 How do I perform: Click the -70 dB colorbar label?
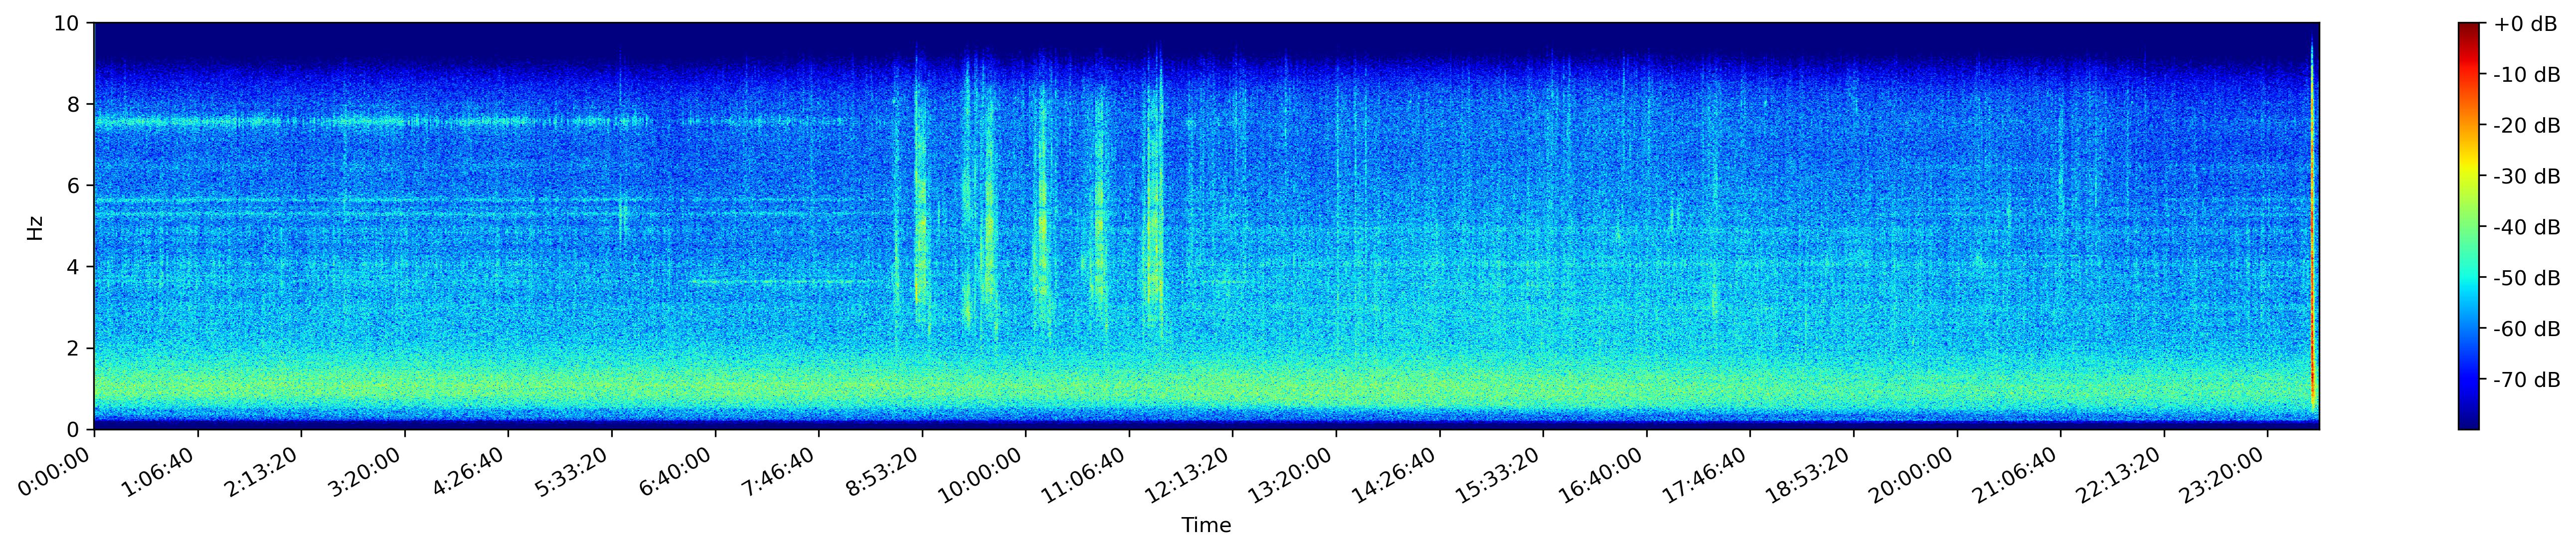point(2527,381)
